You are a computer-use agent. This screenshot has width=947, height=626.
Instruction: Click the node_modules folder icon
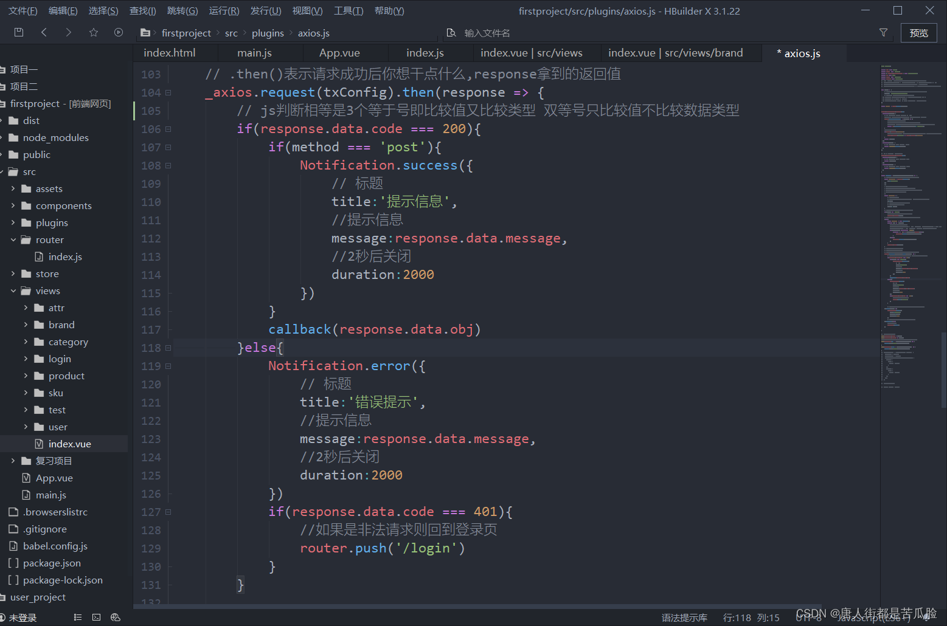(x=13, y=137)
